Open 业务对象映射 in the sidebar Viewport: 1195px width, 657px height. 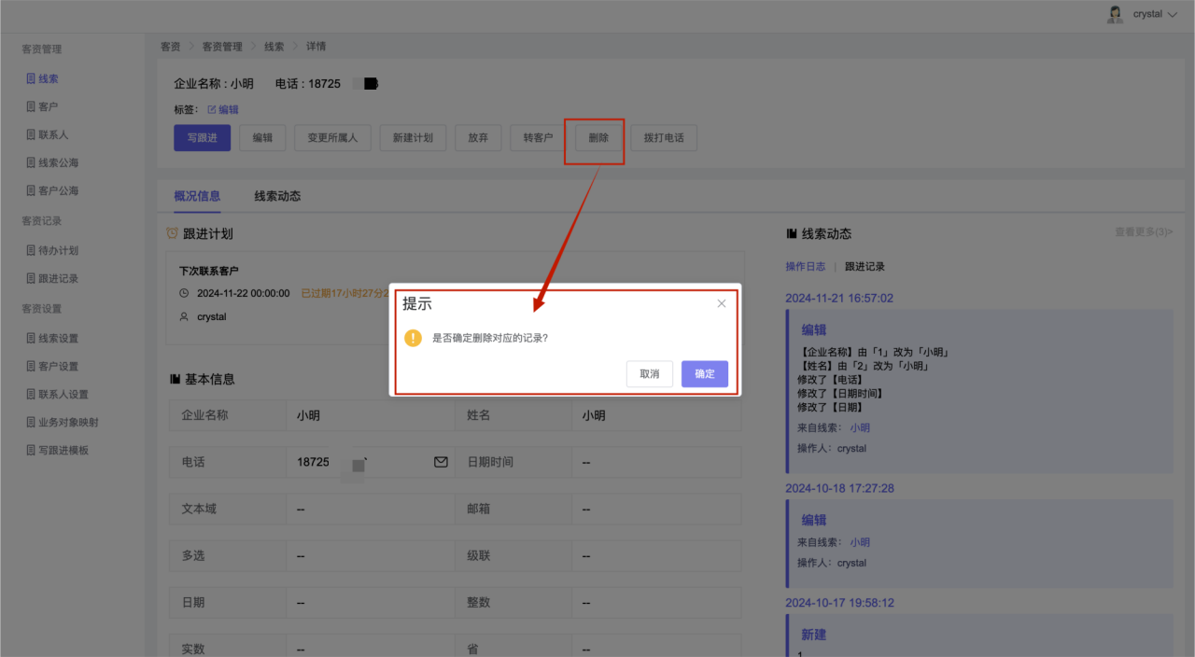(68, 423)
